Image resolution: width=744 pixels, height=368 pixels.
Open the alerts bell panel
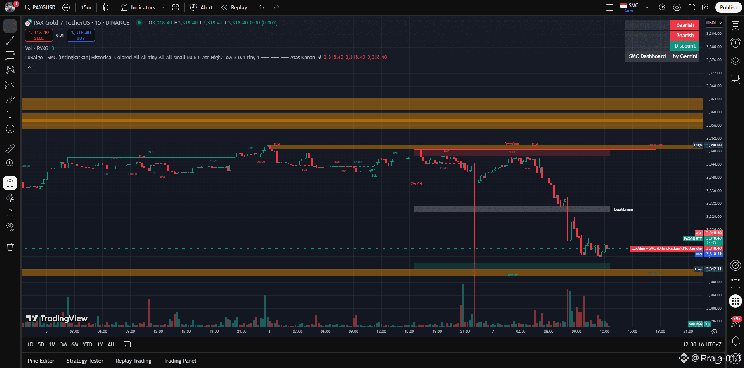click(735, 341)
